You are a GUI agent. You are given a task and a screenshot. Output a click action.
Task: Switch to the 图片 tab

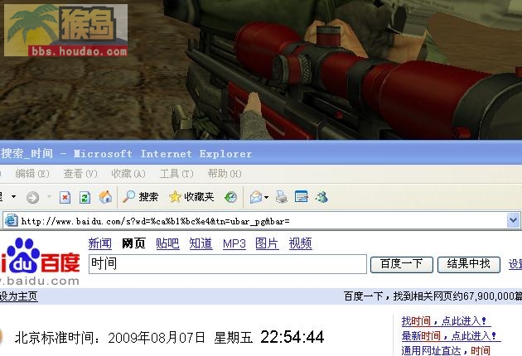(267, 243)
